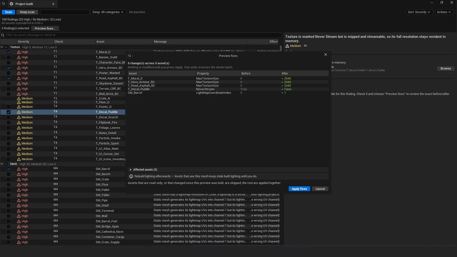The height and width of the screenshot is (257, 457).
Task: Click the Check column header
Action: coord(74,42)
